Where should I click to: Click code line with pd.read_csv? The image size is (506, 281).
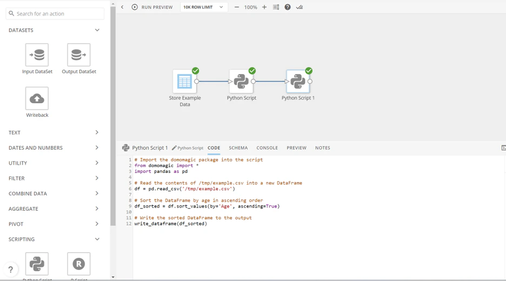pyautogui.click(x=184, y=189)
